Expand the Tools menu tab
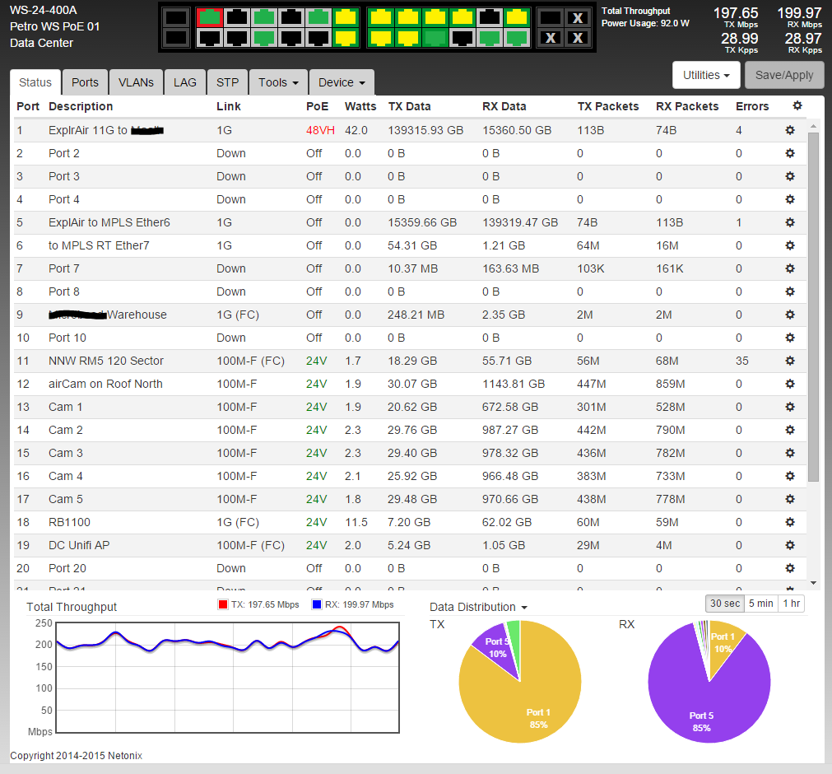The width and height of the screenshot is (832, 774). 278,82
